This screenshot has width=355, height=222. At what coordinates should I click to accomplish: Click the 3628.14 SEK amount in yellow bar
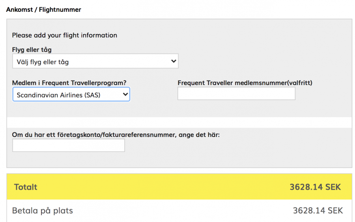click(315, 187)
